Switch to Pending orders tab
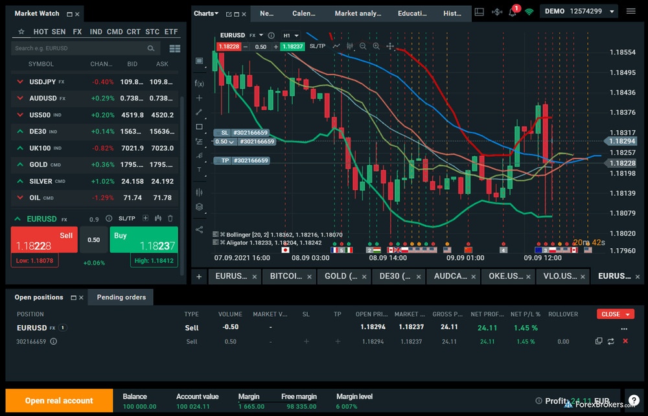The height and width of the screenshot is (416, 648). coord(121,297)
